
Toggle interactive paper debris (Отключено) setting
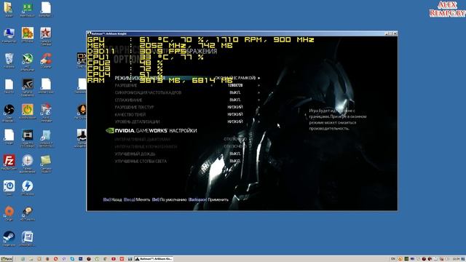pyautogui.click(x=235, y=146)
